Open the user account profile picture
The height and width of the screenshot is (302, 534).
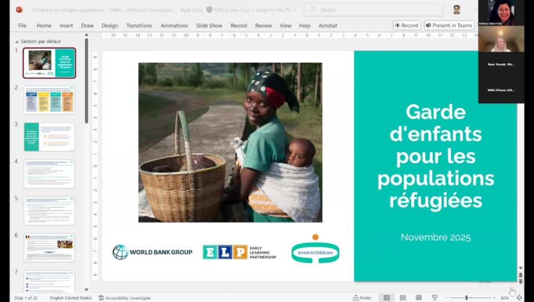(456, 10)
